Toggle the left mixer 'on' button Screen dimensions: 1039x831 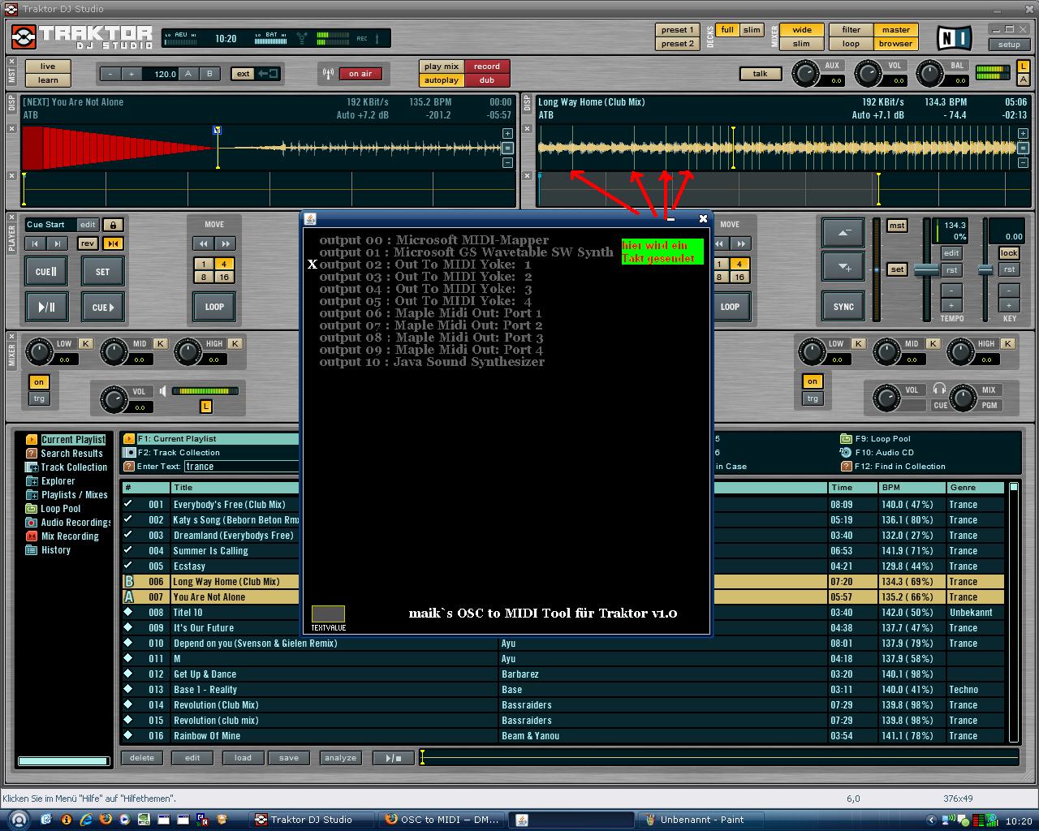tap(39, 381)
